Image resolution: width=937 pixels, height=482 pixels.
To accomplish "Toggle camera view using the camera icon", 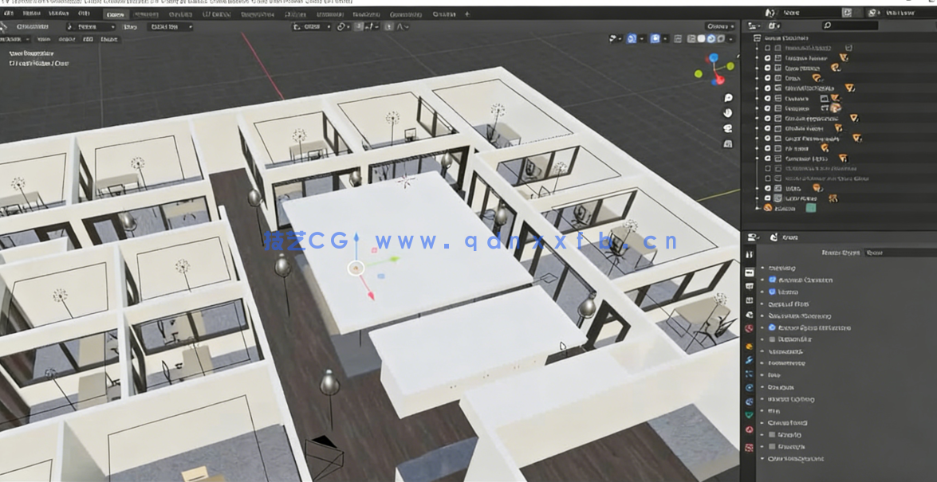I will [x=726, y=128].
